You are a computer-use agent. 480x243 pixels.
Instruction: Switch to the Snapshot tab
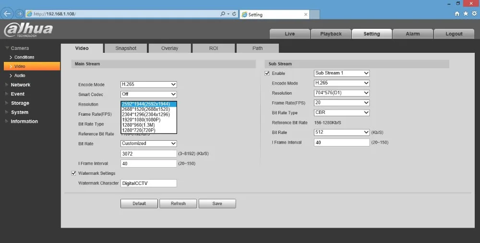coord(126,49)
